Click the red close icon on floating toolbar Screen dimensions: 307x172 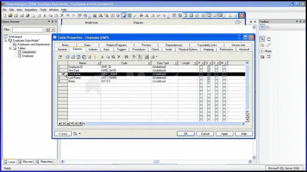click(x=242, y=15)
